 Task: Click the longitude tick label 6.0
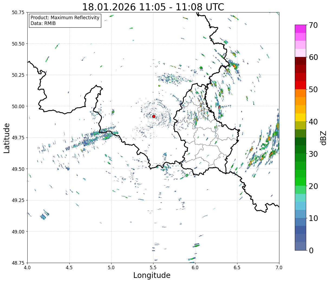(x=195, y=268)
